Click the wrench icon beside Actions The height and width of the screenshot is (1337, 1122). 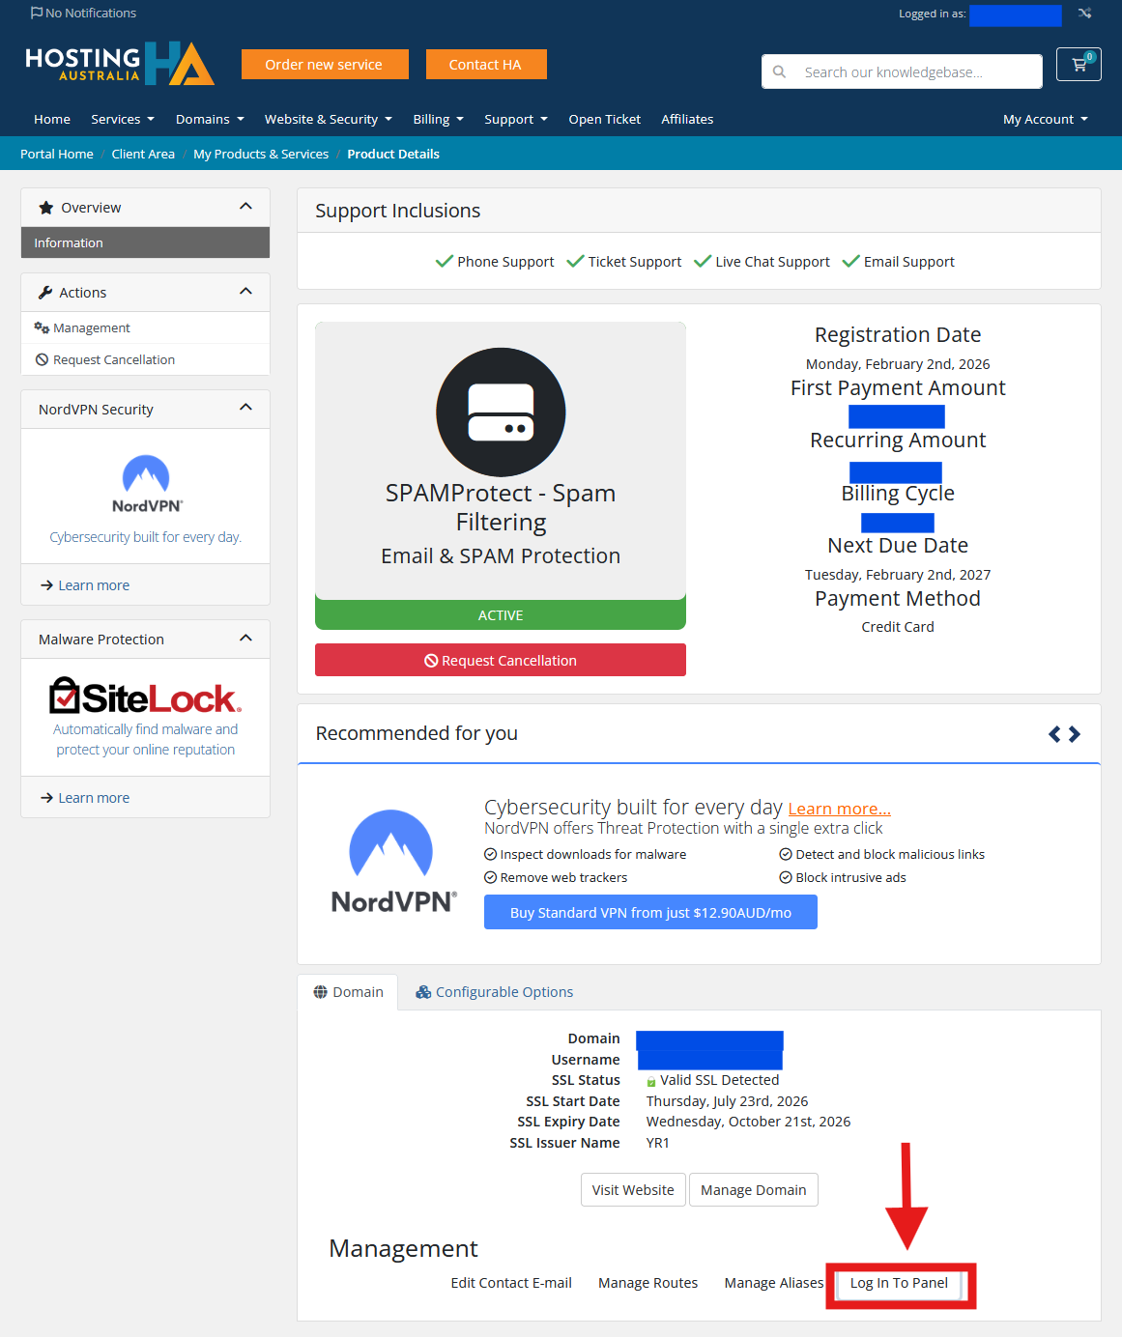point(44,293)
